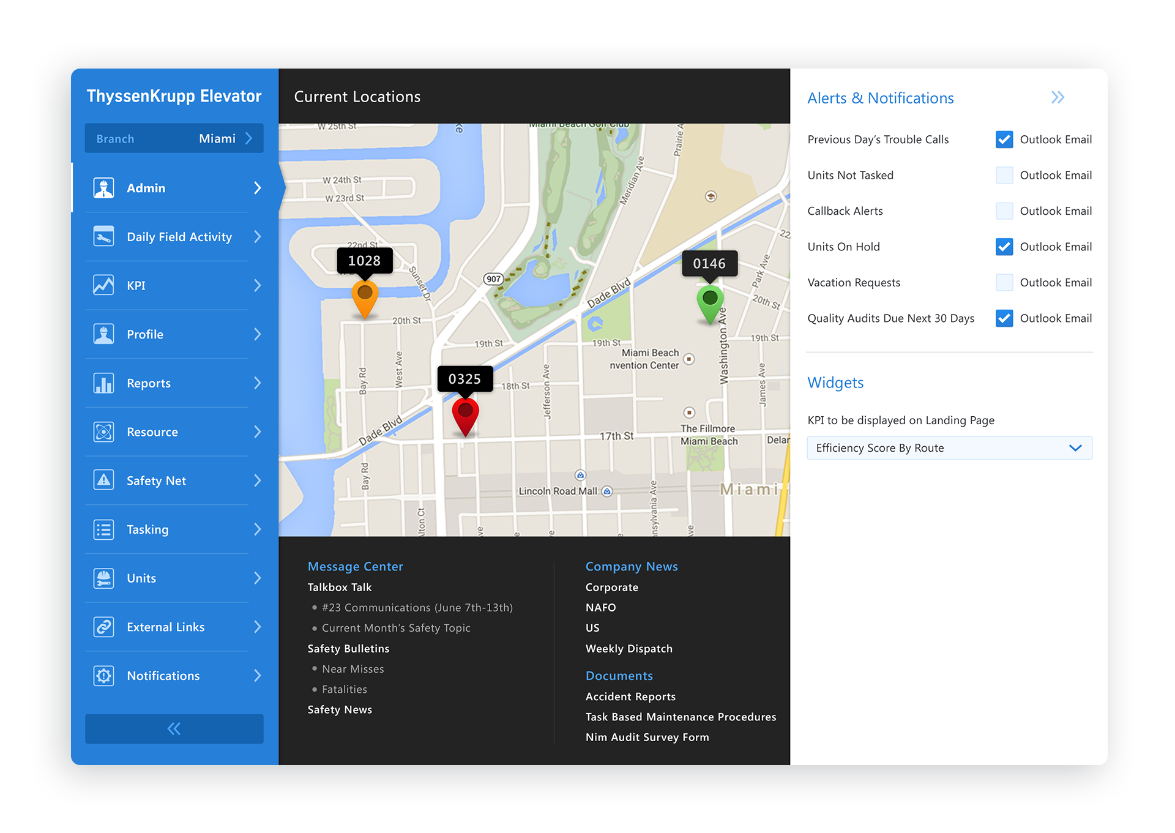Click the Notifications gear icon
Image resolution: width=1175 pixels, height=833 pixels.
(103, 676)
